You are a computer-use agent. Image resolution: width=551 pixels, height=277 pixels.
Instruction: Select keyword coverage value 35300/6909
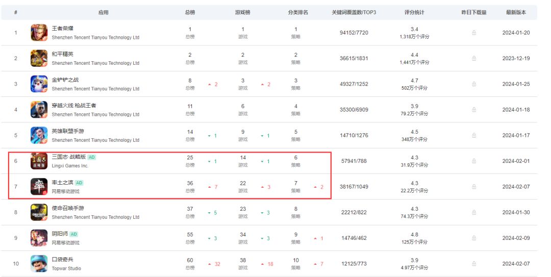[354, 110]
